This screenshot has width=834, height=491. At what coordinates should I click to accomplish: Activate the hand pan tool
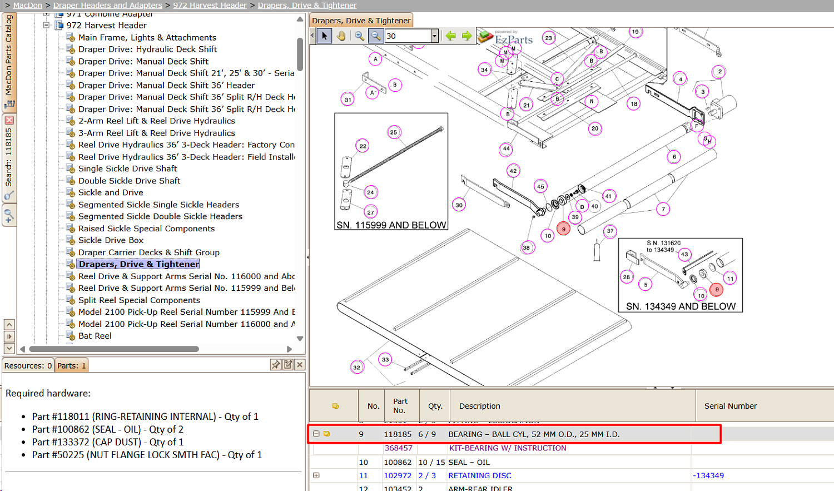pyautogui.click(x=341, y=36)
